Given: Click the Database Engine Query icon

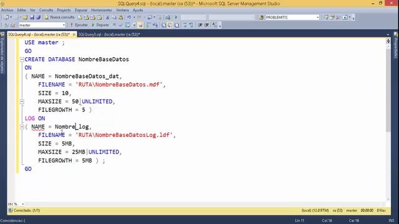Looking at the screenshot, I should pyautogui.click(x=80, y=17).
